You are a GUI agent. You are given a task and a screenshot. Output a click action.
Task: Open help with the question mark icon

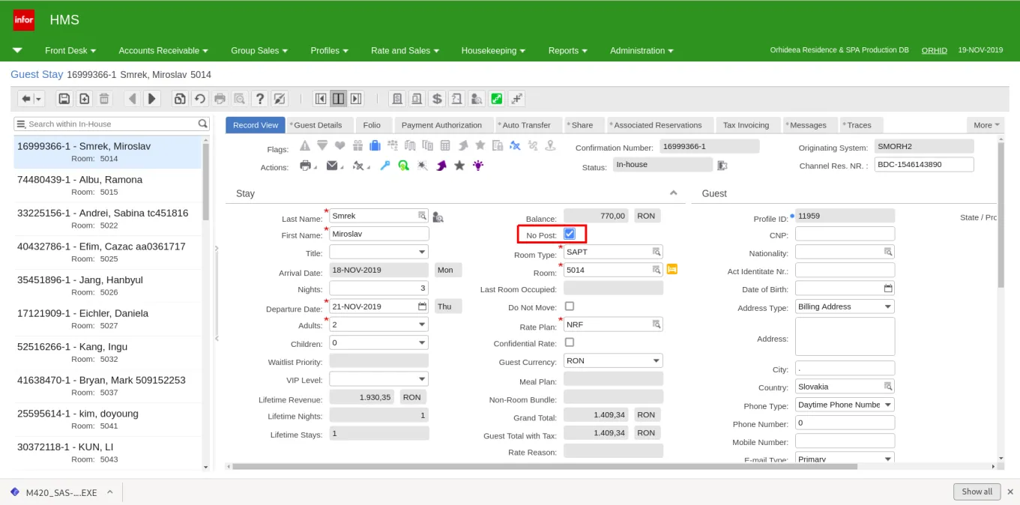pyautogui.click(x=260, y=99)
